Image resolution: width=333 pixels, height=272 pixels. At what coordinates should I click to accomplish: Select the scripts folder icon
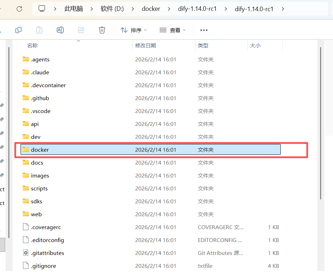coord(26,188)
